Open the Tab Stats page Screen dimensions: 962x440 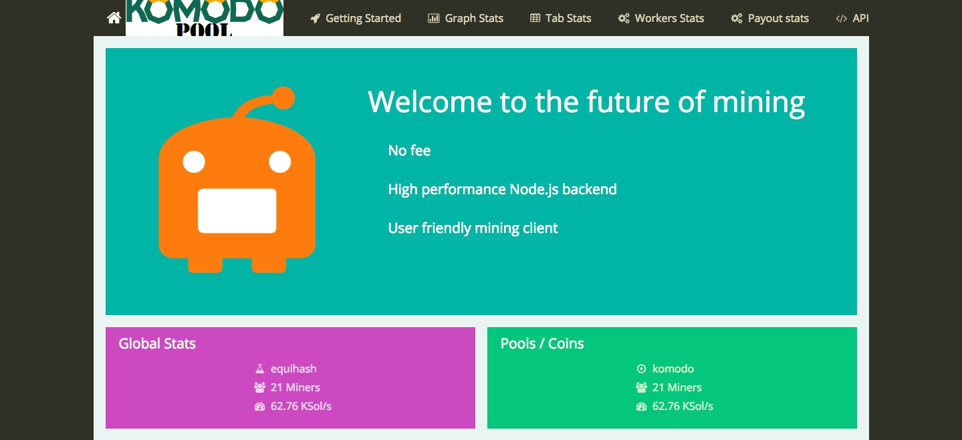(568, 19)
